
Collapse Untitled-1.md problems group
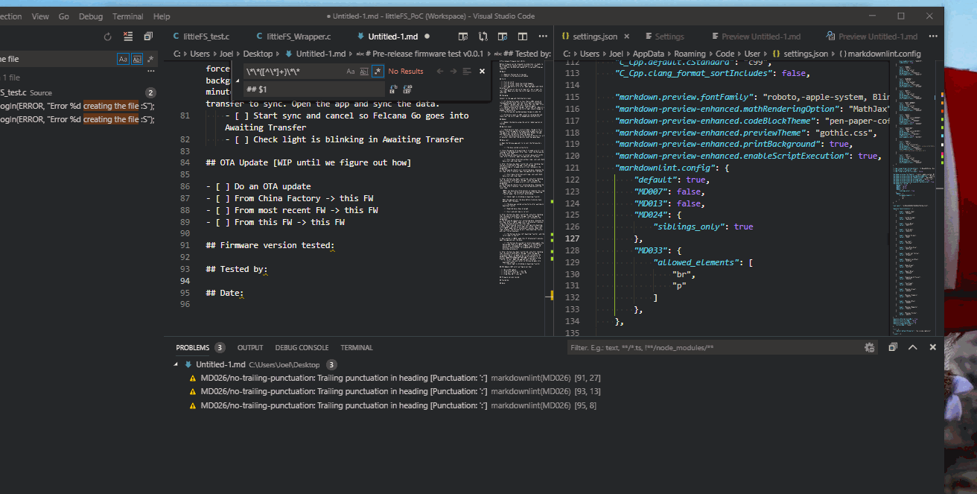[x=176, y=365]
